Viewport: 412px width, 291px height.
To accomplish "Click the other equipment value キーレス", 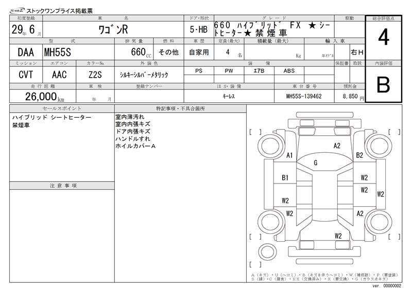I will pos(229,96).
